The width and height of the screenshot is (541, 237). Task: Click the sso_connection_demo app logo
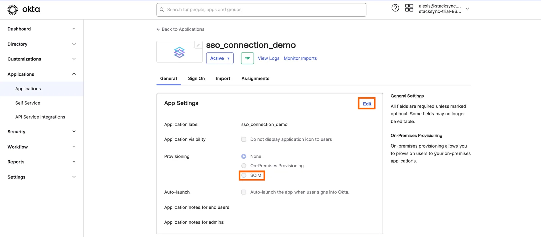179,52
